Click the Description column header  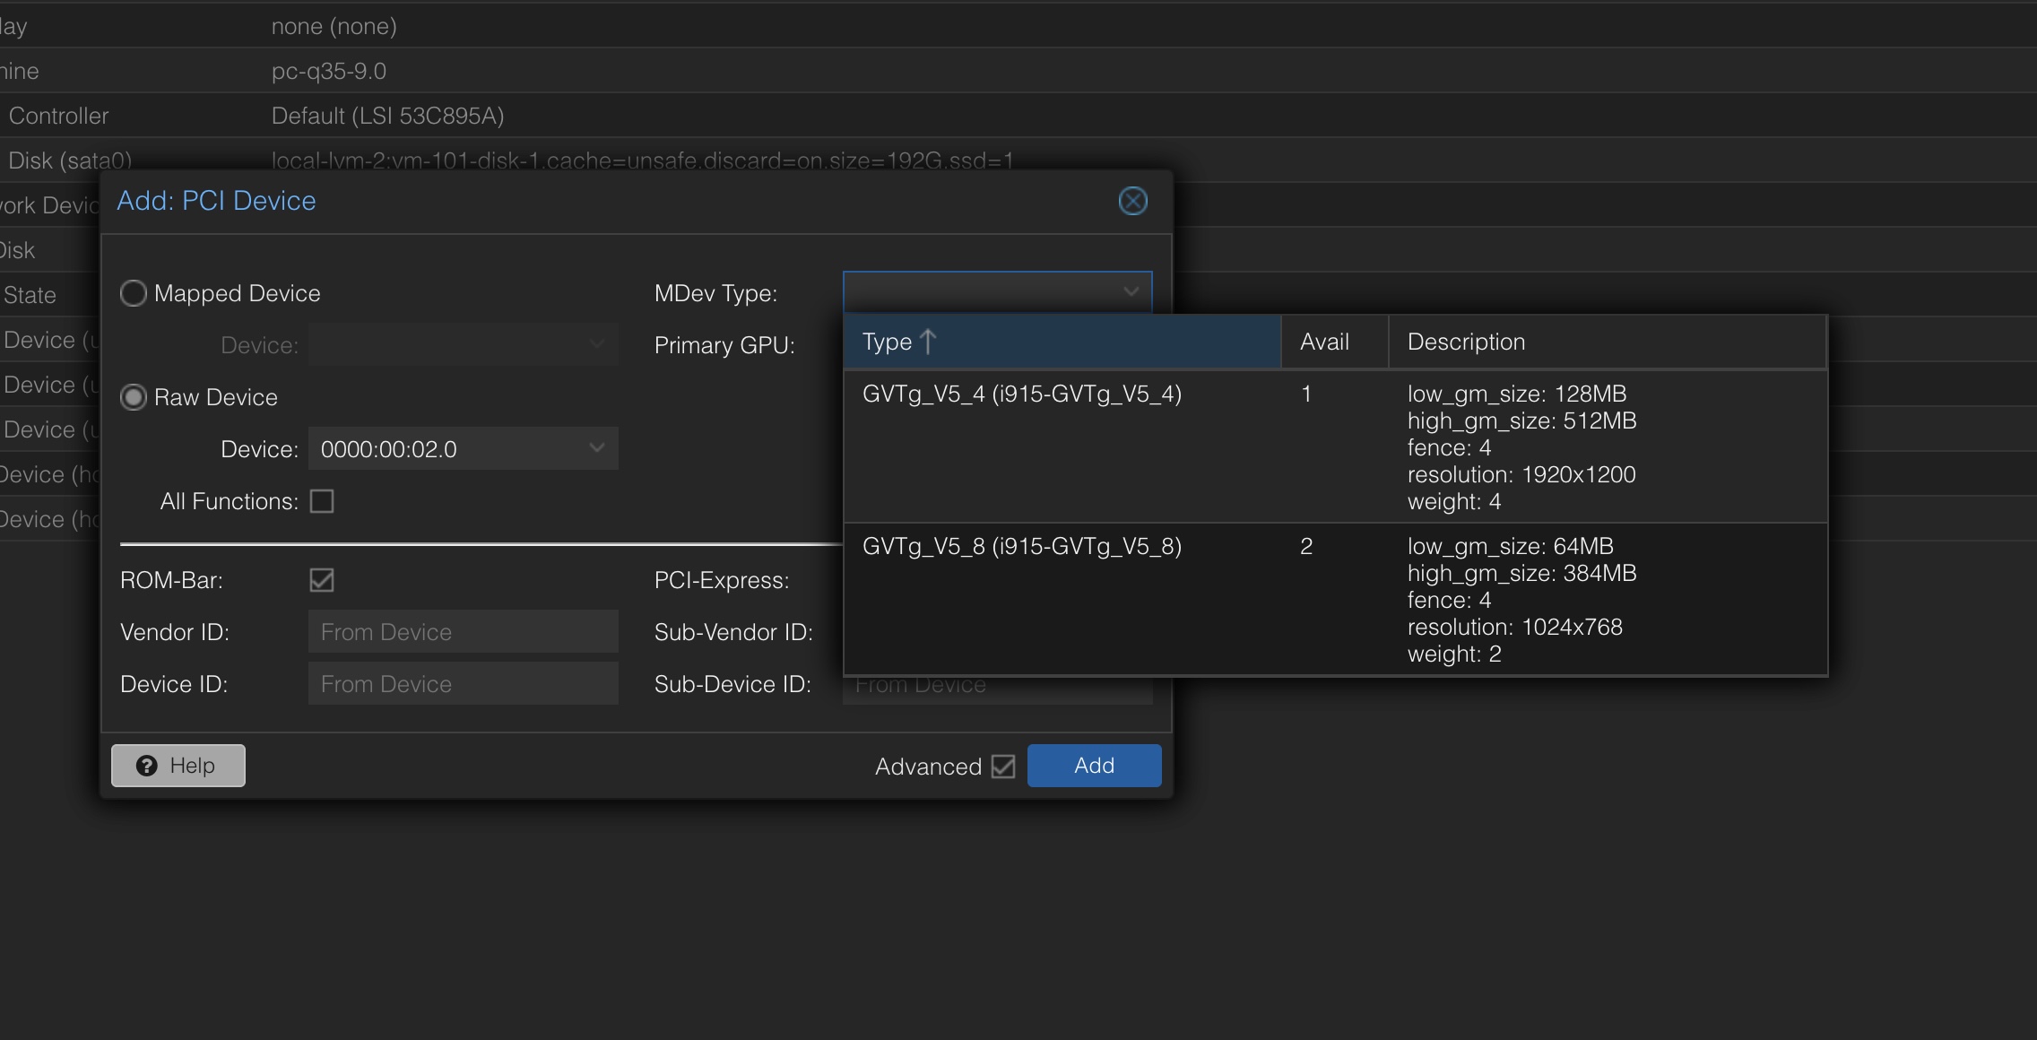(1465, 342)
